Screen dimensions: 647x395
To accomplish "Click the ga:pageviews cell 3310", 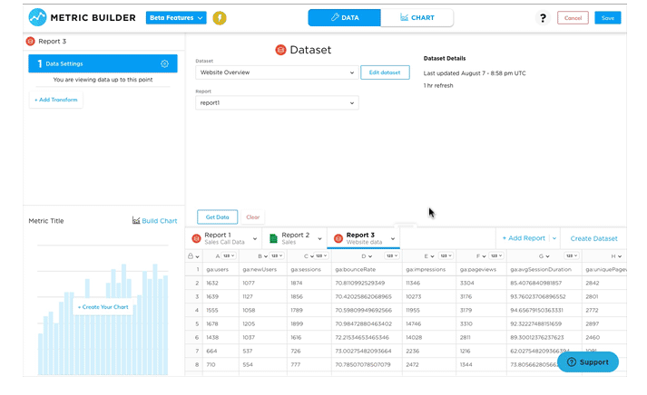I will tap(481, 323).
